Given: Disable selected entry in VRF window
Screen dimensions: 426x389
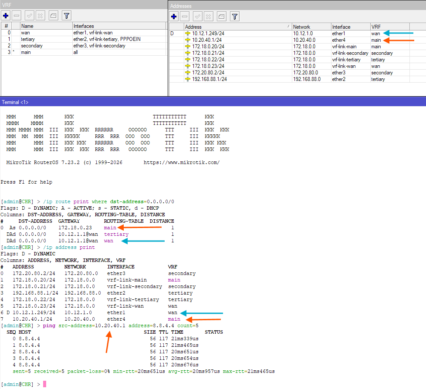Looking at the screenshot, I should tap(40, 16).
